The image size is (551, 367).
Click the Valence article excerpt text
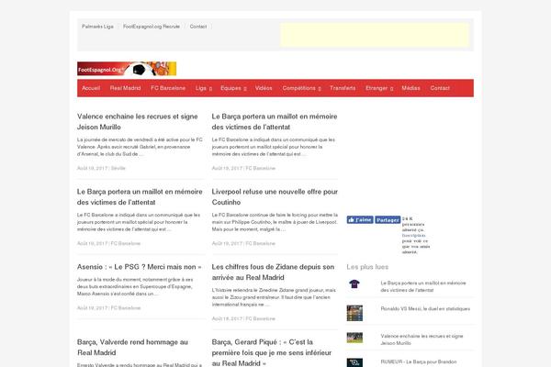point(140,147)
